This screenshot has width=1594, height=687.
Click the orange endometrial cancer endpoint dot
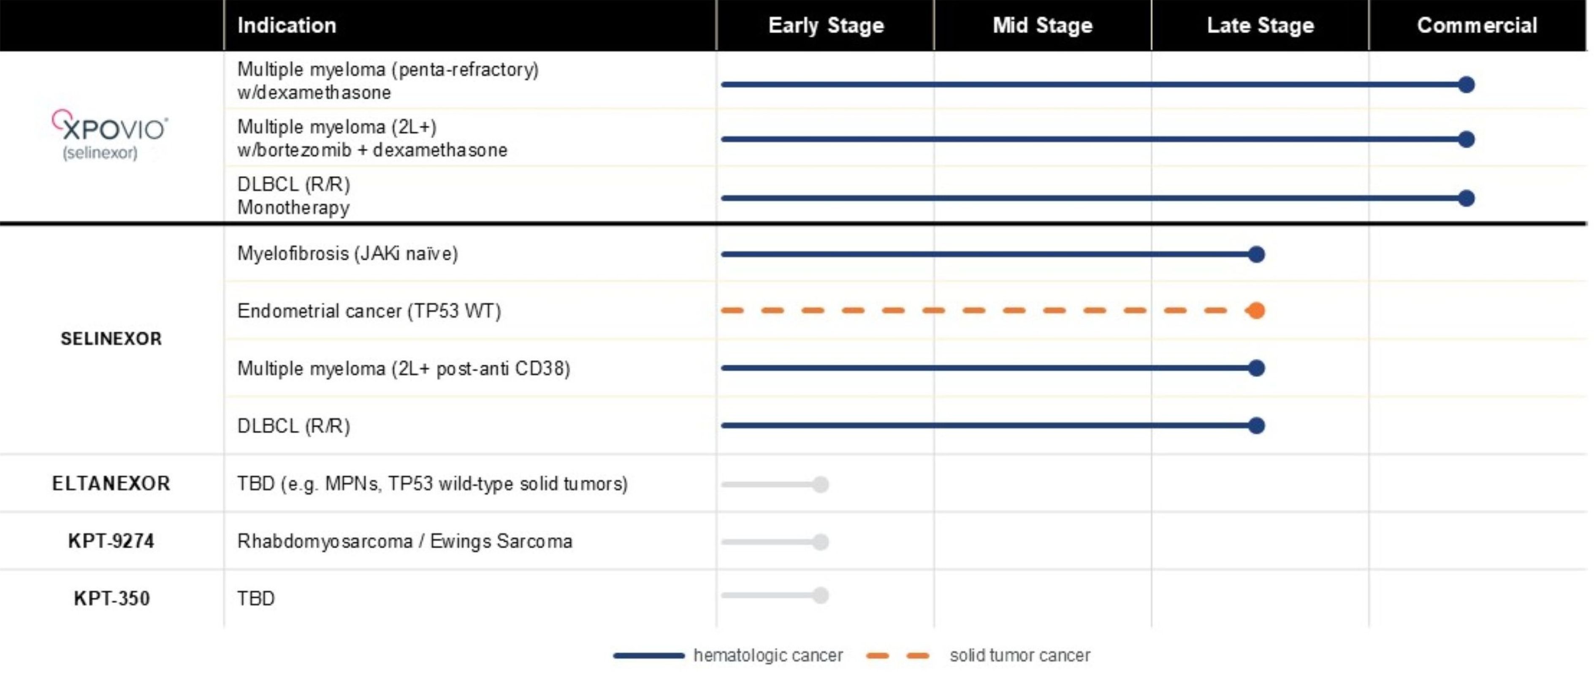pyautogui.click(x=1256, y=310)
